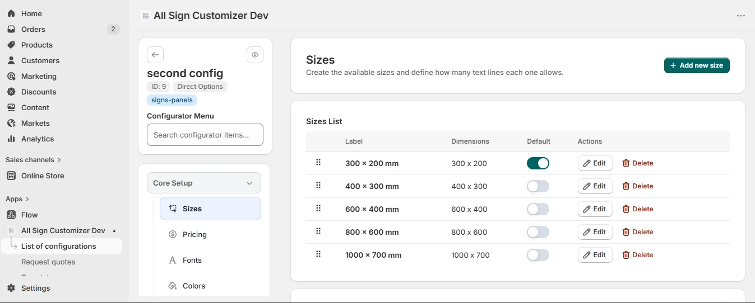Click the orders count badge 2
The width and height of the screenshot is (755, 303).
click(x=113, y=29)
